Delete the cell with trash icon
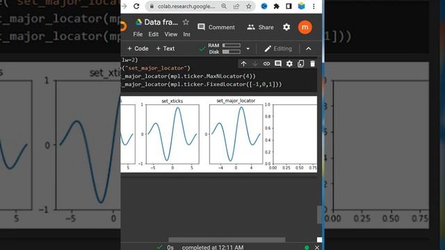The width and height of the screenshot is (445, 250). pos(312,64)
